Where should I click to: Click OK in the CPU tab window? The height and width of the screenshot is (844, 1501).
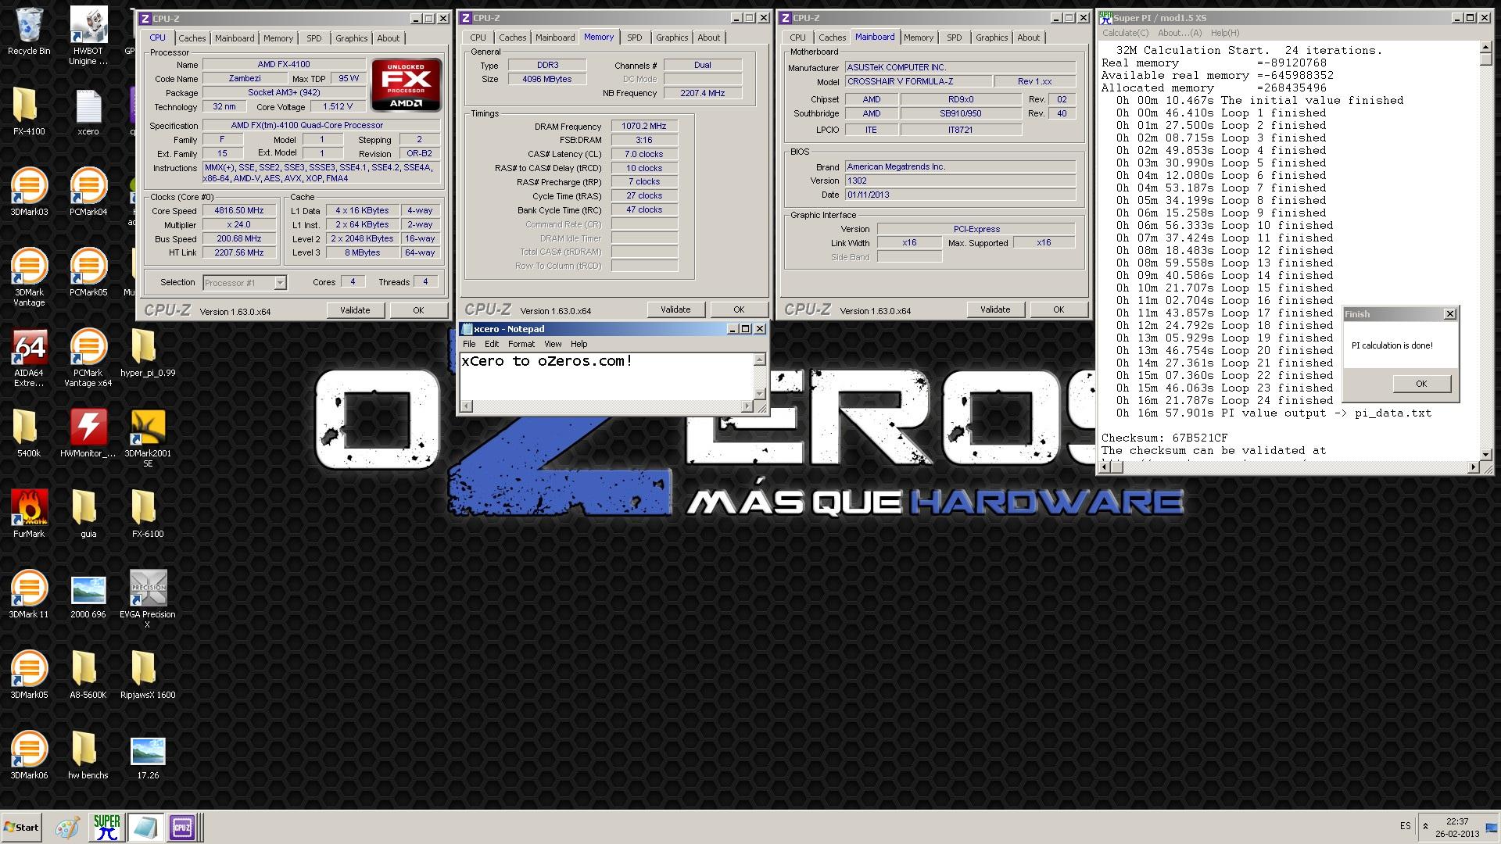(x=418, y=310)
